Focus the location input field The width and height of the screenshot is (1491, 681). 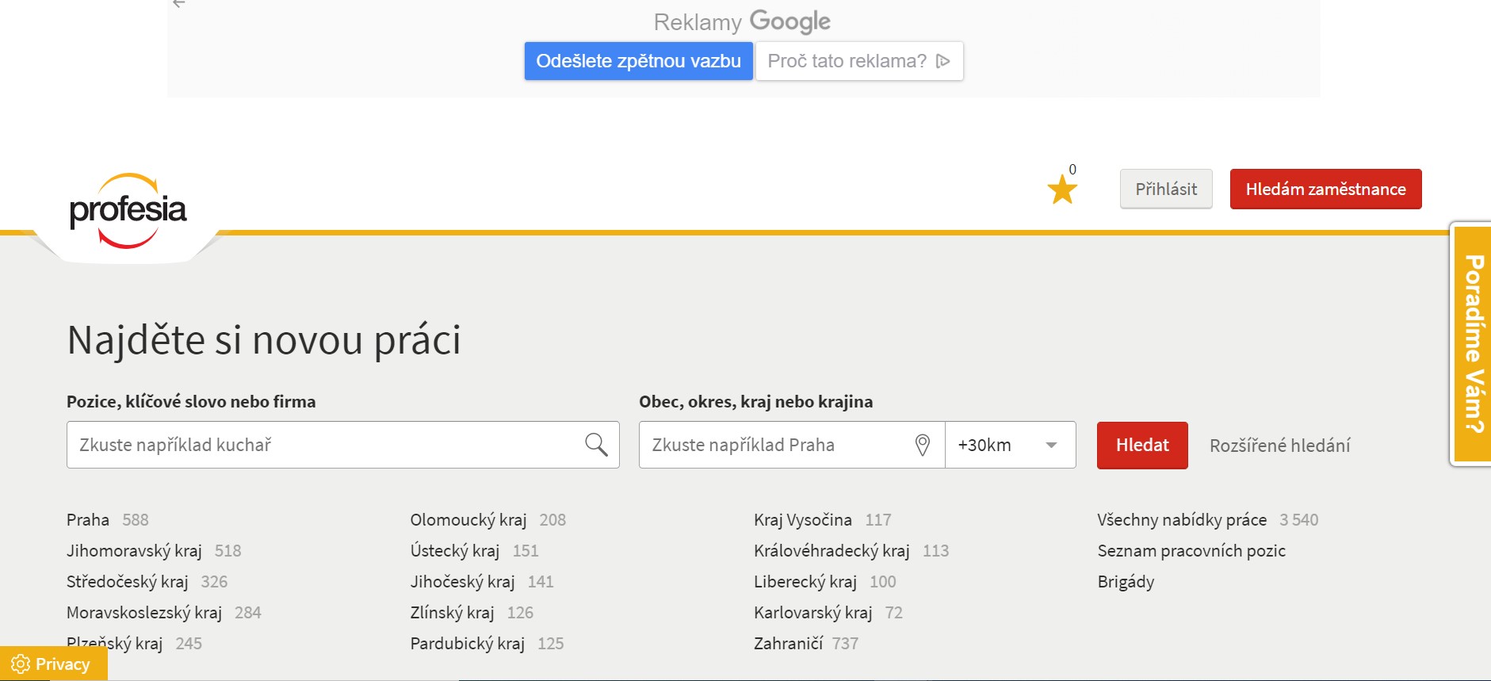pyautogui.click(x=792, y=445)
